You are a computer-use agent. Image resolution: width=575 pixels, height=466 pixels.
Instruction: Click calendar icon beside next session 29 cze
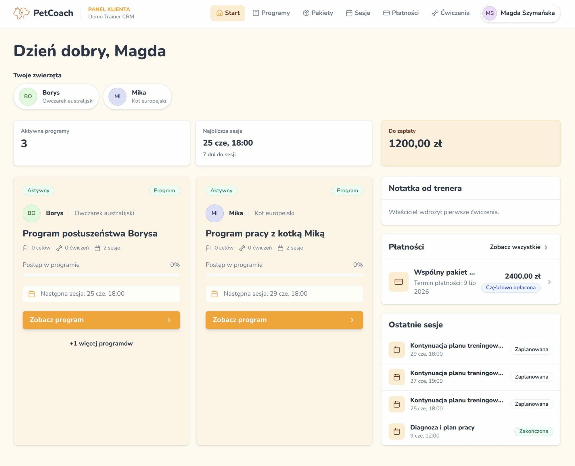[214, 294]
